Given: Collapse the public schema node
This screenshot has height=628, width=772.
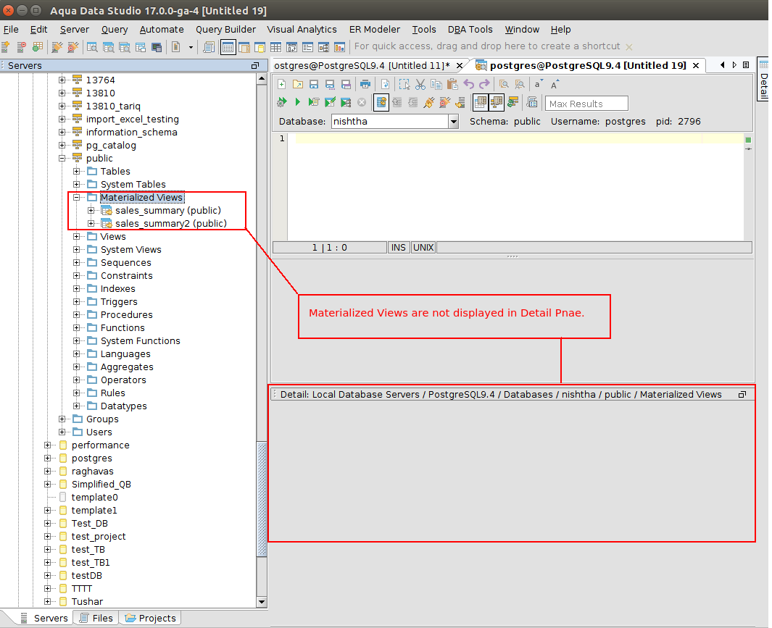Looking at the screenshot, I should (x=62, y=158).
